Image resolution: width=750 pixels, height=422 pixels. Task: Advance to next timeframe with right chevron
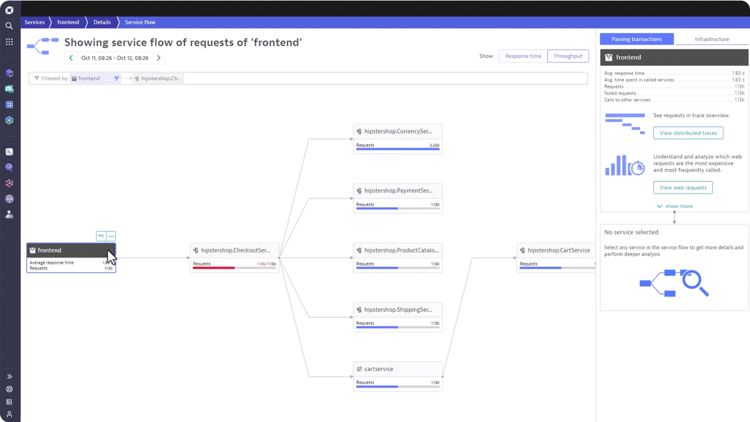pos(159,58)
